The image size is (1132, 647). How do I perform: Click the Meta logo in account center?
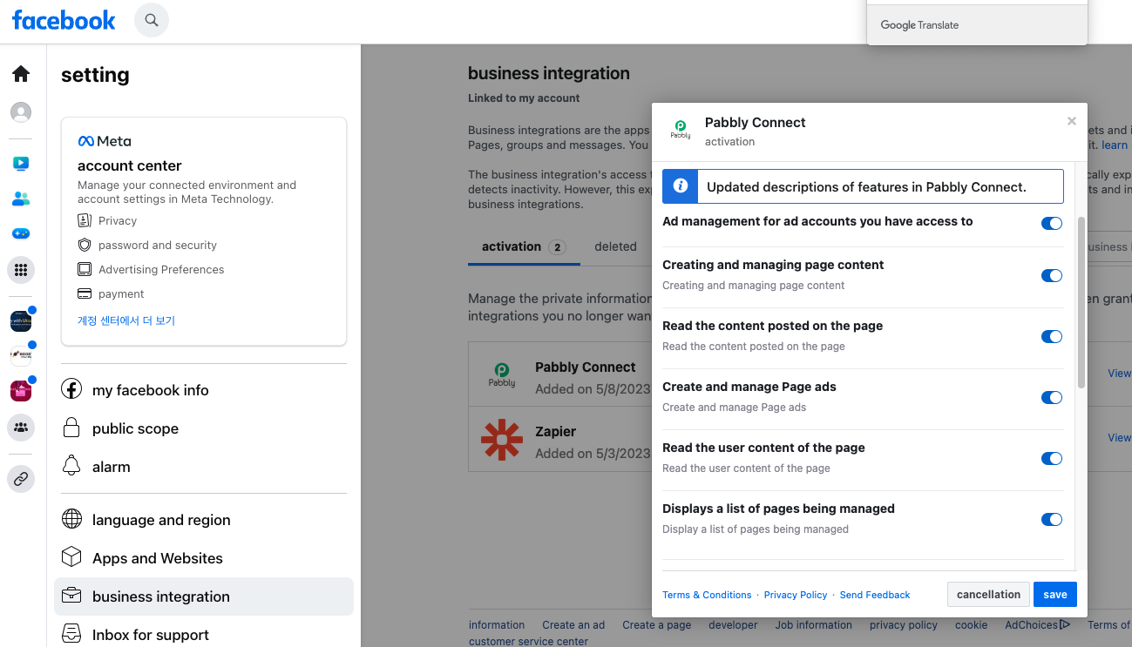coord(105,141)
